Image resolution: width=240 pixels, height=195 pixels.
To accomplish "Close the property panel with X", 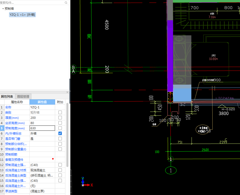I will click(x=67, y=92).
